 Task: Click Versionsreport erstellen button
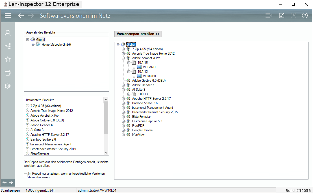138,34
